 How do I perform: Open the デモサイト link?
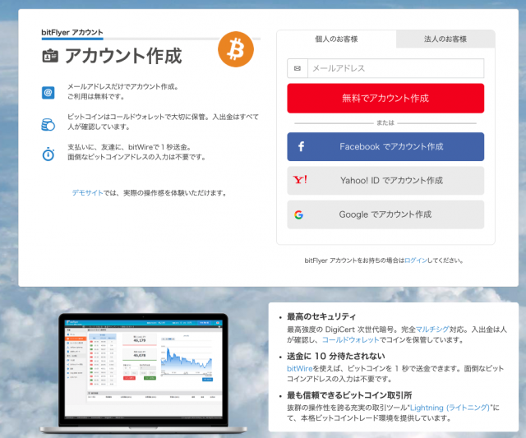pyautogui.click(x=88, y=193)
